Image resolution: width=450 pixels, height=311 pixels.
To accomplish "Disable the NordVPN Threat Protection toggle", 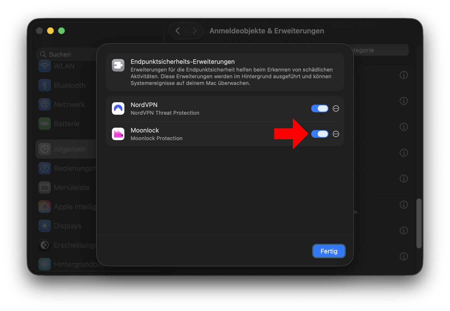I will (x=319, y=108).
